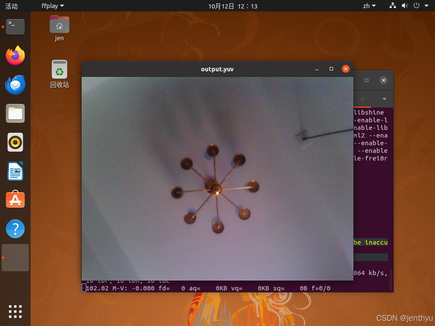Image resolution: width=435 pixels, height=326 pixels.
Task: Open Thunderbird mail client
Action: coord(15,84)
